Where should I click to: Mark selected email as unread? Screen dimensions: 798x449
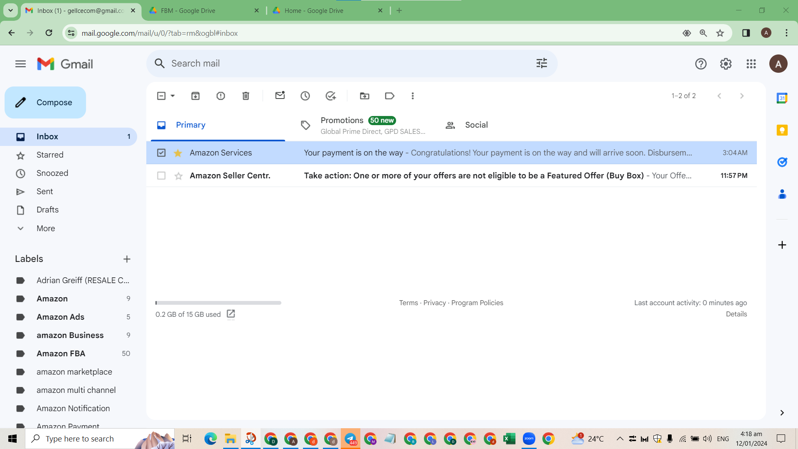click(280, 96)
